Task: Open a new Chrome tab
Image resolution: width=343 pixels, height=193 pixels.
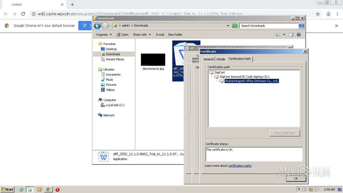Action: 72,5
